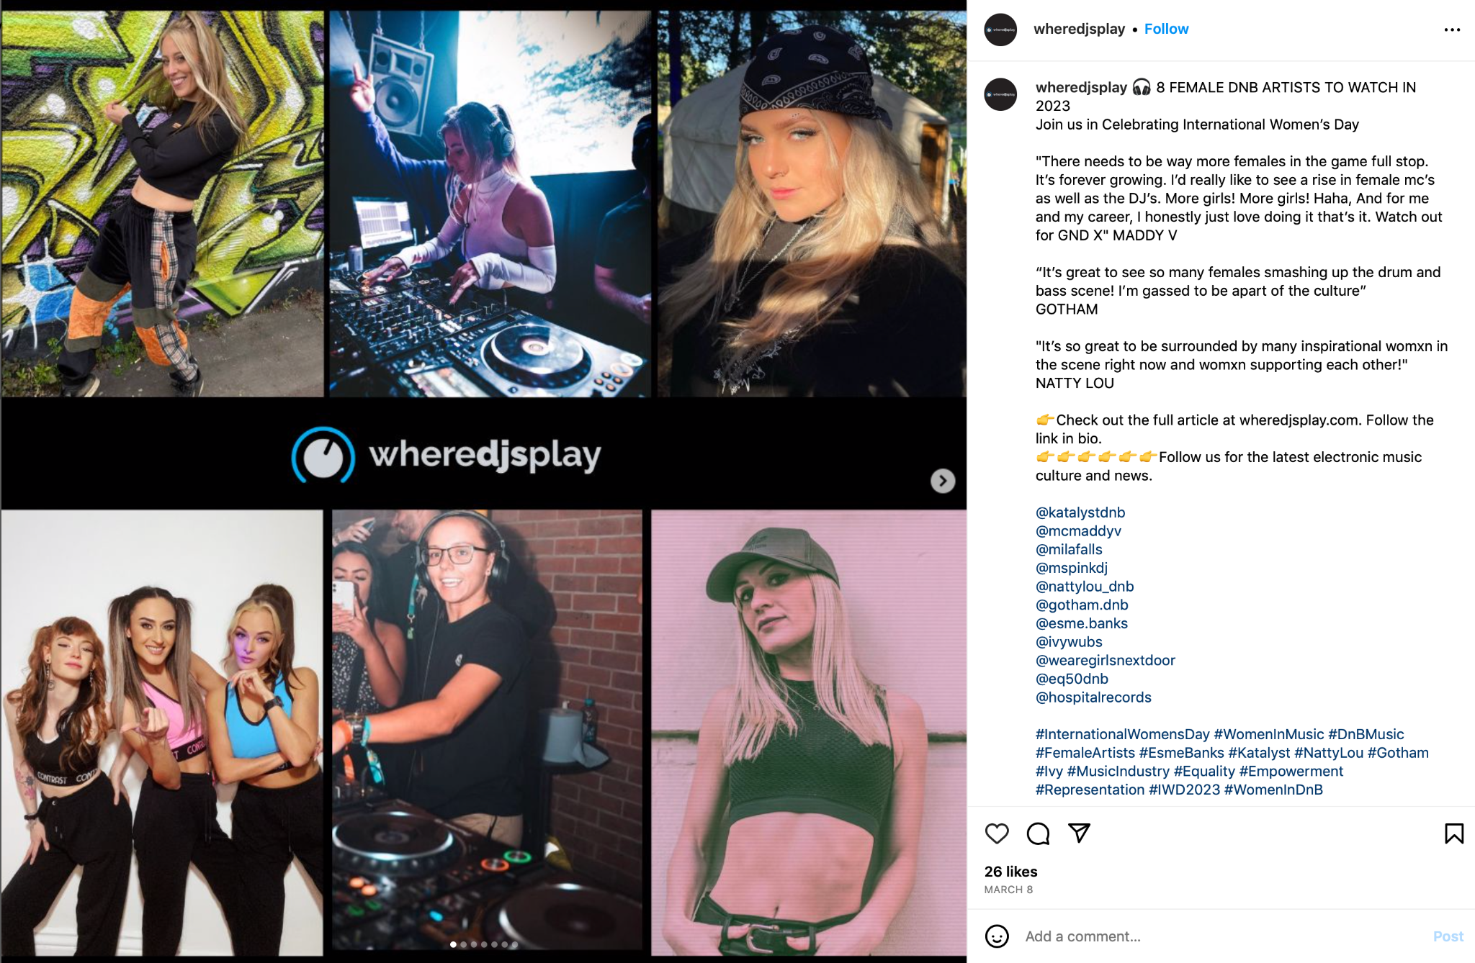
Task: Select the second carousel dot indicator
Action: tap(463, 944)
